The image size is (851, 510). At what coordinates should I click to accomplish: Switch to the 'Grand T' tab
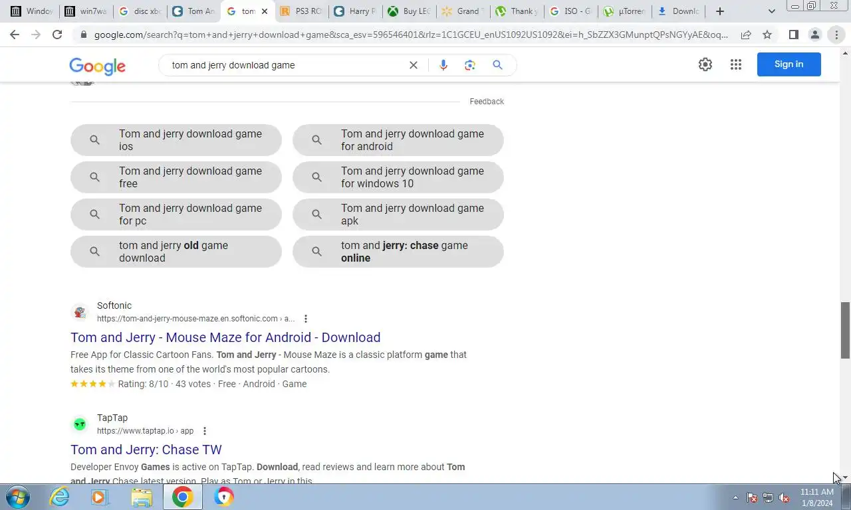(x=463, y=11)
